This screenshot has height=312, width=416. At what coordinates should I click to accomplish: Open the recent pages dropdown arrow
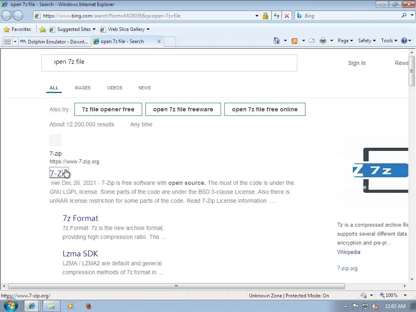[27, 16]
